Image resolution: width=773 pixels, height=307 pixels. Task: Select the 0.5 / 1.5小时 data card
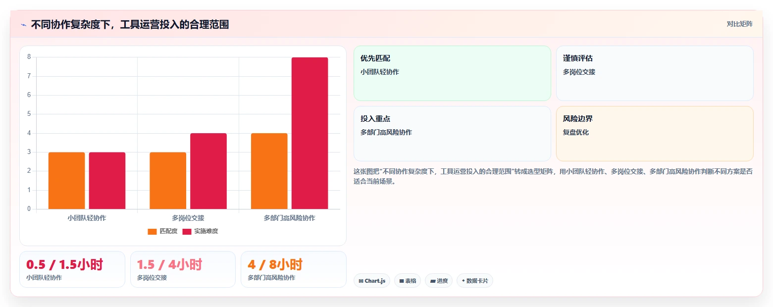[x=72, y=269]
